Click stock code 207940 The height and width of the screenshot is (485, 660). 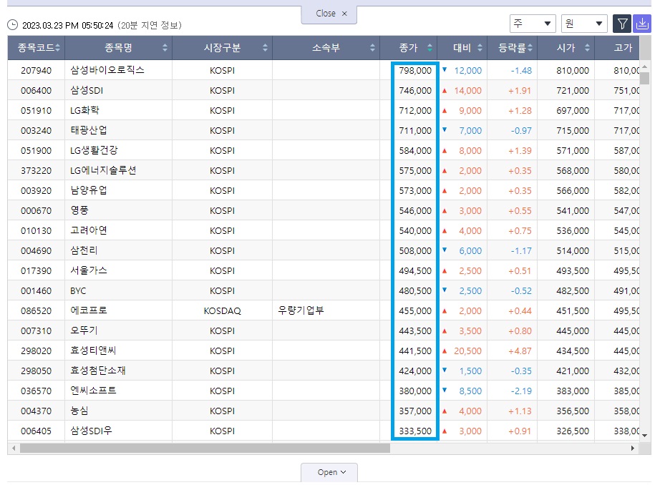point(37,71)
